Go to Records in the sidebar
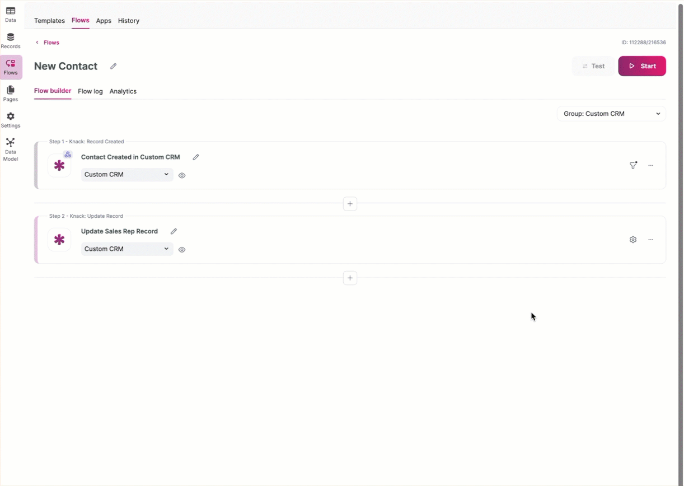 11,41
